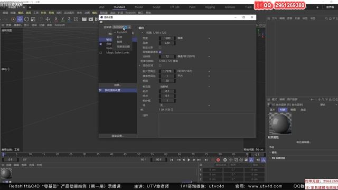Click the render view clapperboard icon
This screenshot has width=338, height=190.
pyautogui.click(x=84, y=19)
